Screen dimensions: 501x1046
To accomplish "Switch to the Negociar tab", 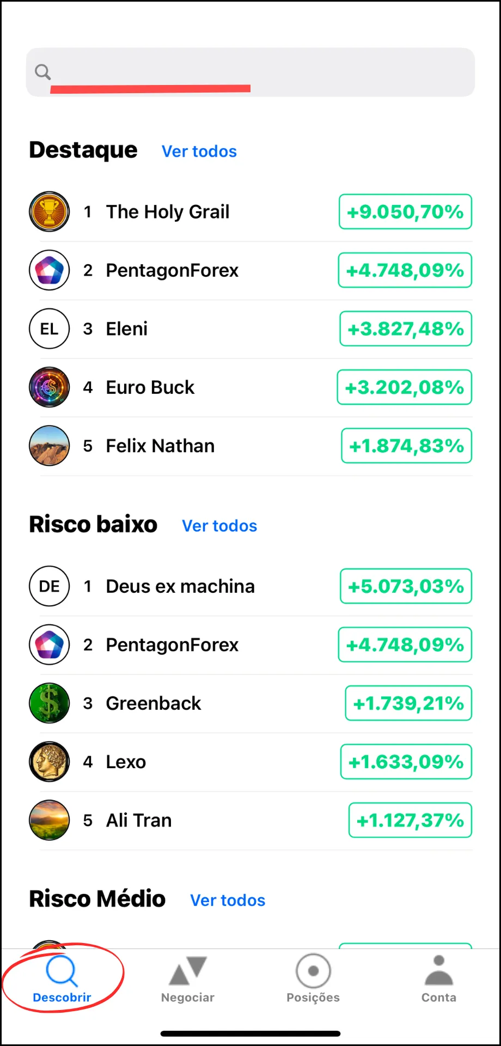I will click(188, 980).
